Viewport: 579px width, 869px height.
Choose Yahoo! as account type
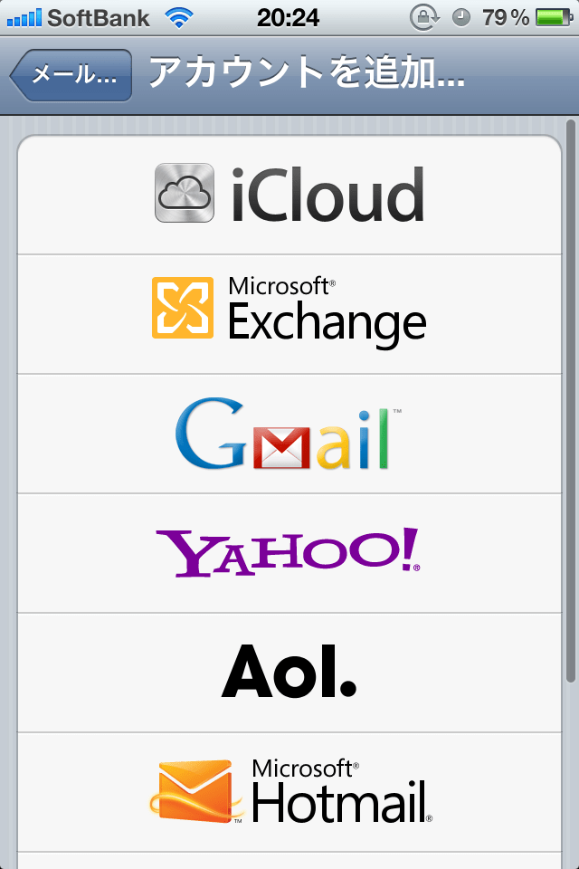pos(289,553)
